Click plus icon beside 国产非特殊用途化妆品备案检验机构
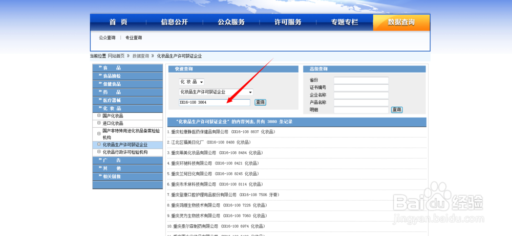The width and height of the screenshot is (512, 236). 99,134
